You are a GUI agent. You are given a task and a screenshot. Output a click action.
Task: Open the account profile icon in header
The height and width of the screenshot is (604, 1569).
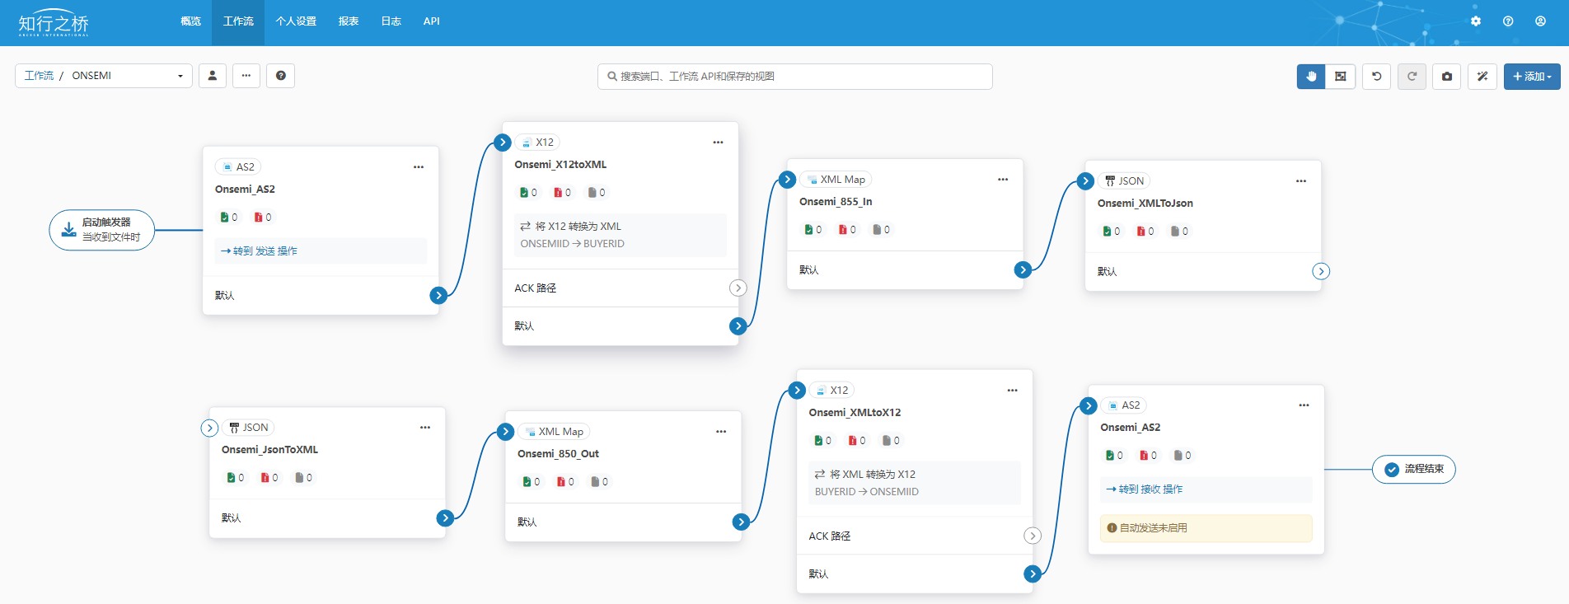tap(1540, 21)
